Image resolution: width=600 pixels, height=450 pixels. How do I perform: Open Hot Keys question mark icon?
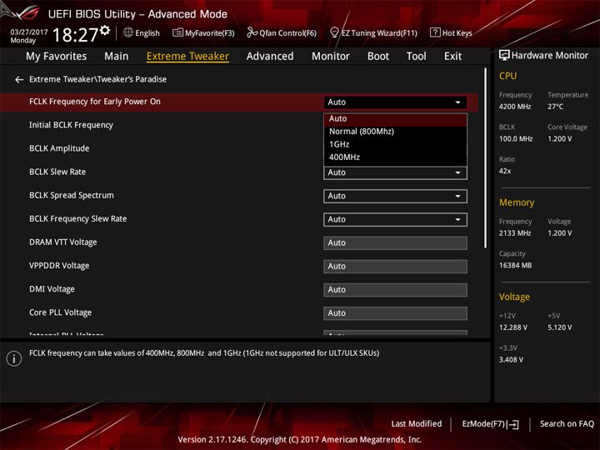point(435,32)
